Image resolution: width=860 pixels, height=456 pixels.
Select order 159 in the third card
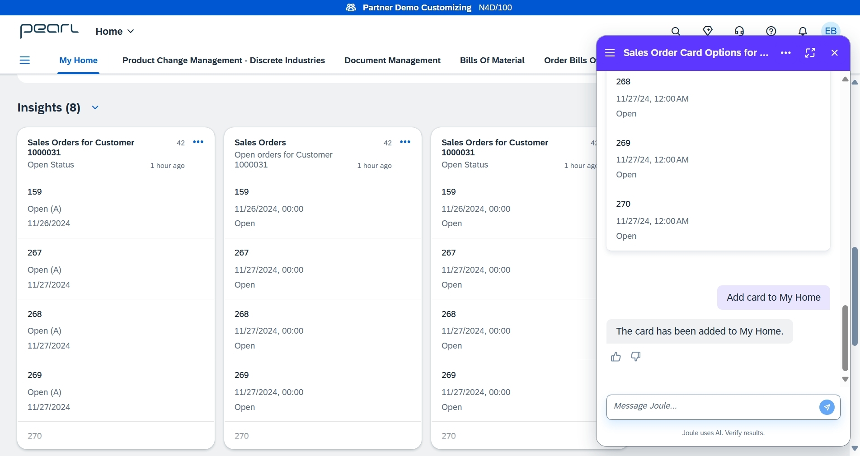coord(514,207)
